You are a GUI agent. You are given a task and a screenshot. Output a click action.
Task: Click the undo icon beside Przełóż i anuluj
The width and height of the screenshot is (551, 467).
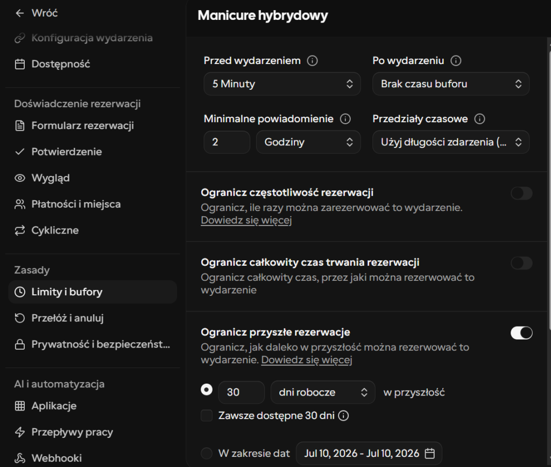coord(20,318)
